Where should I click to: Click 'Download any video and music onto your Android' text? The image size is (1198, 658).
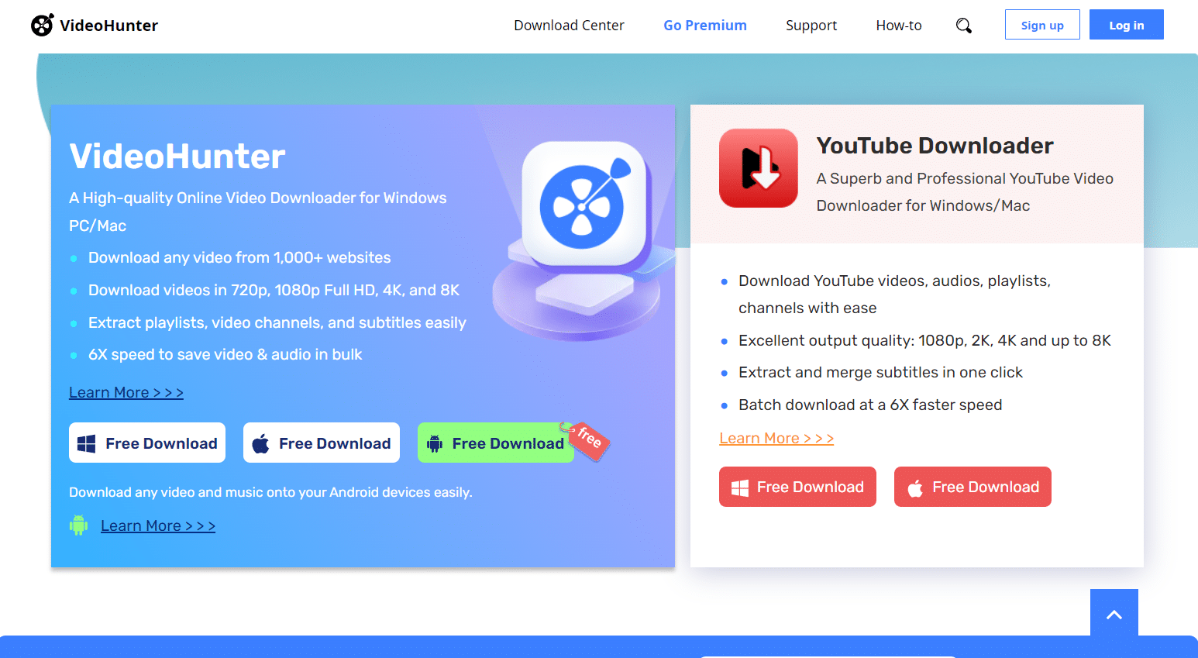tap(270, 492)
